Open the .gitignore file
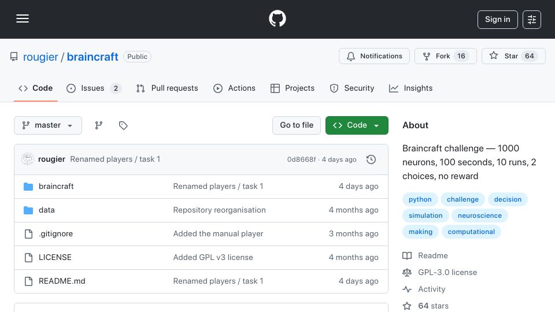 (56, 234)
